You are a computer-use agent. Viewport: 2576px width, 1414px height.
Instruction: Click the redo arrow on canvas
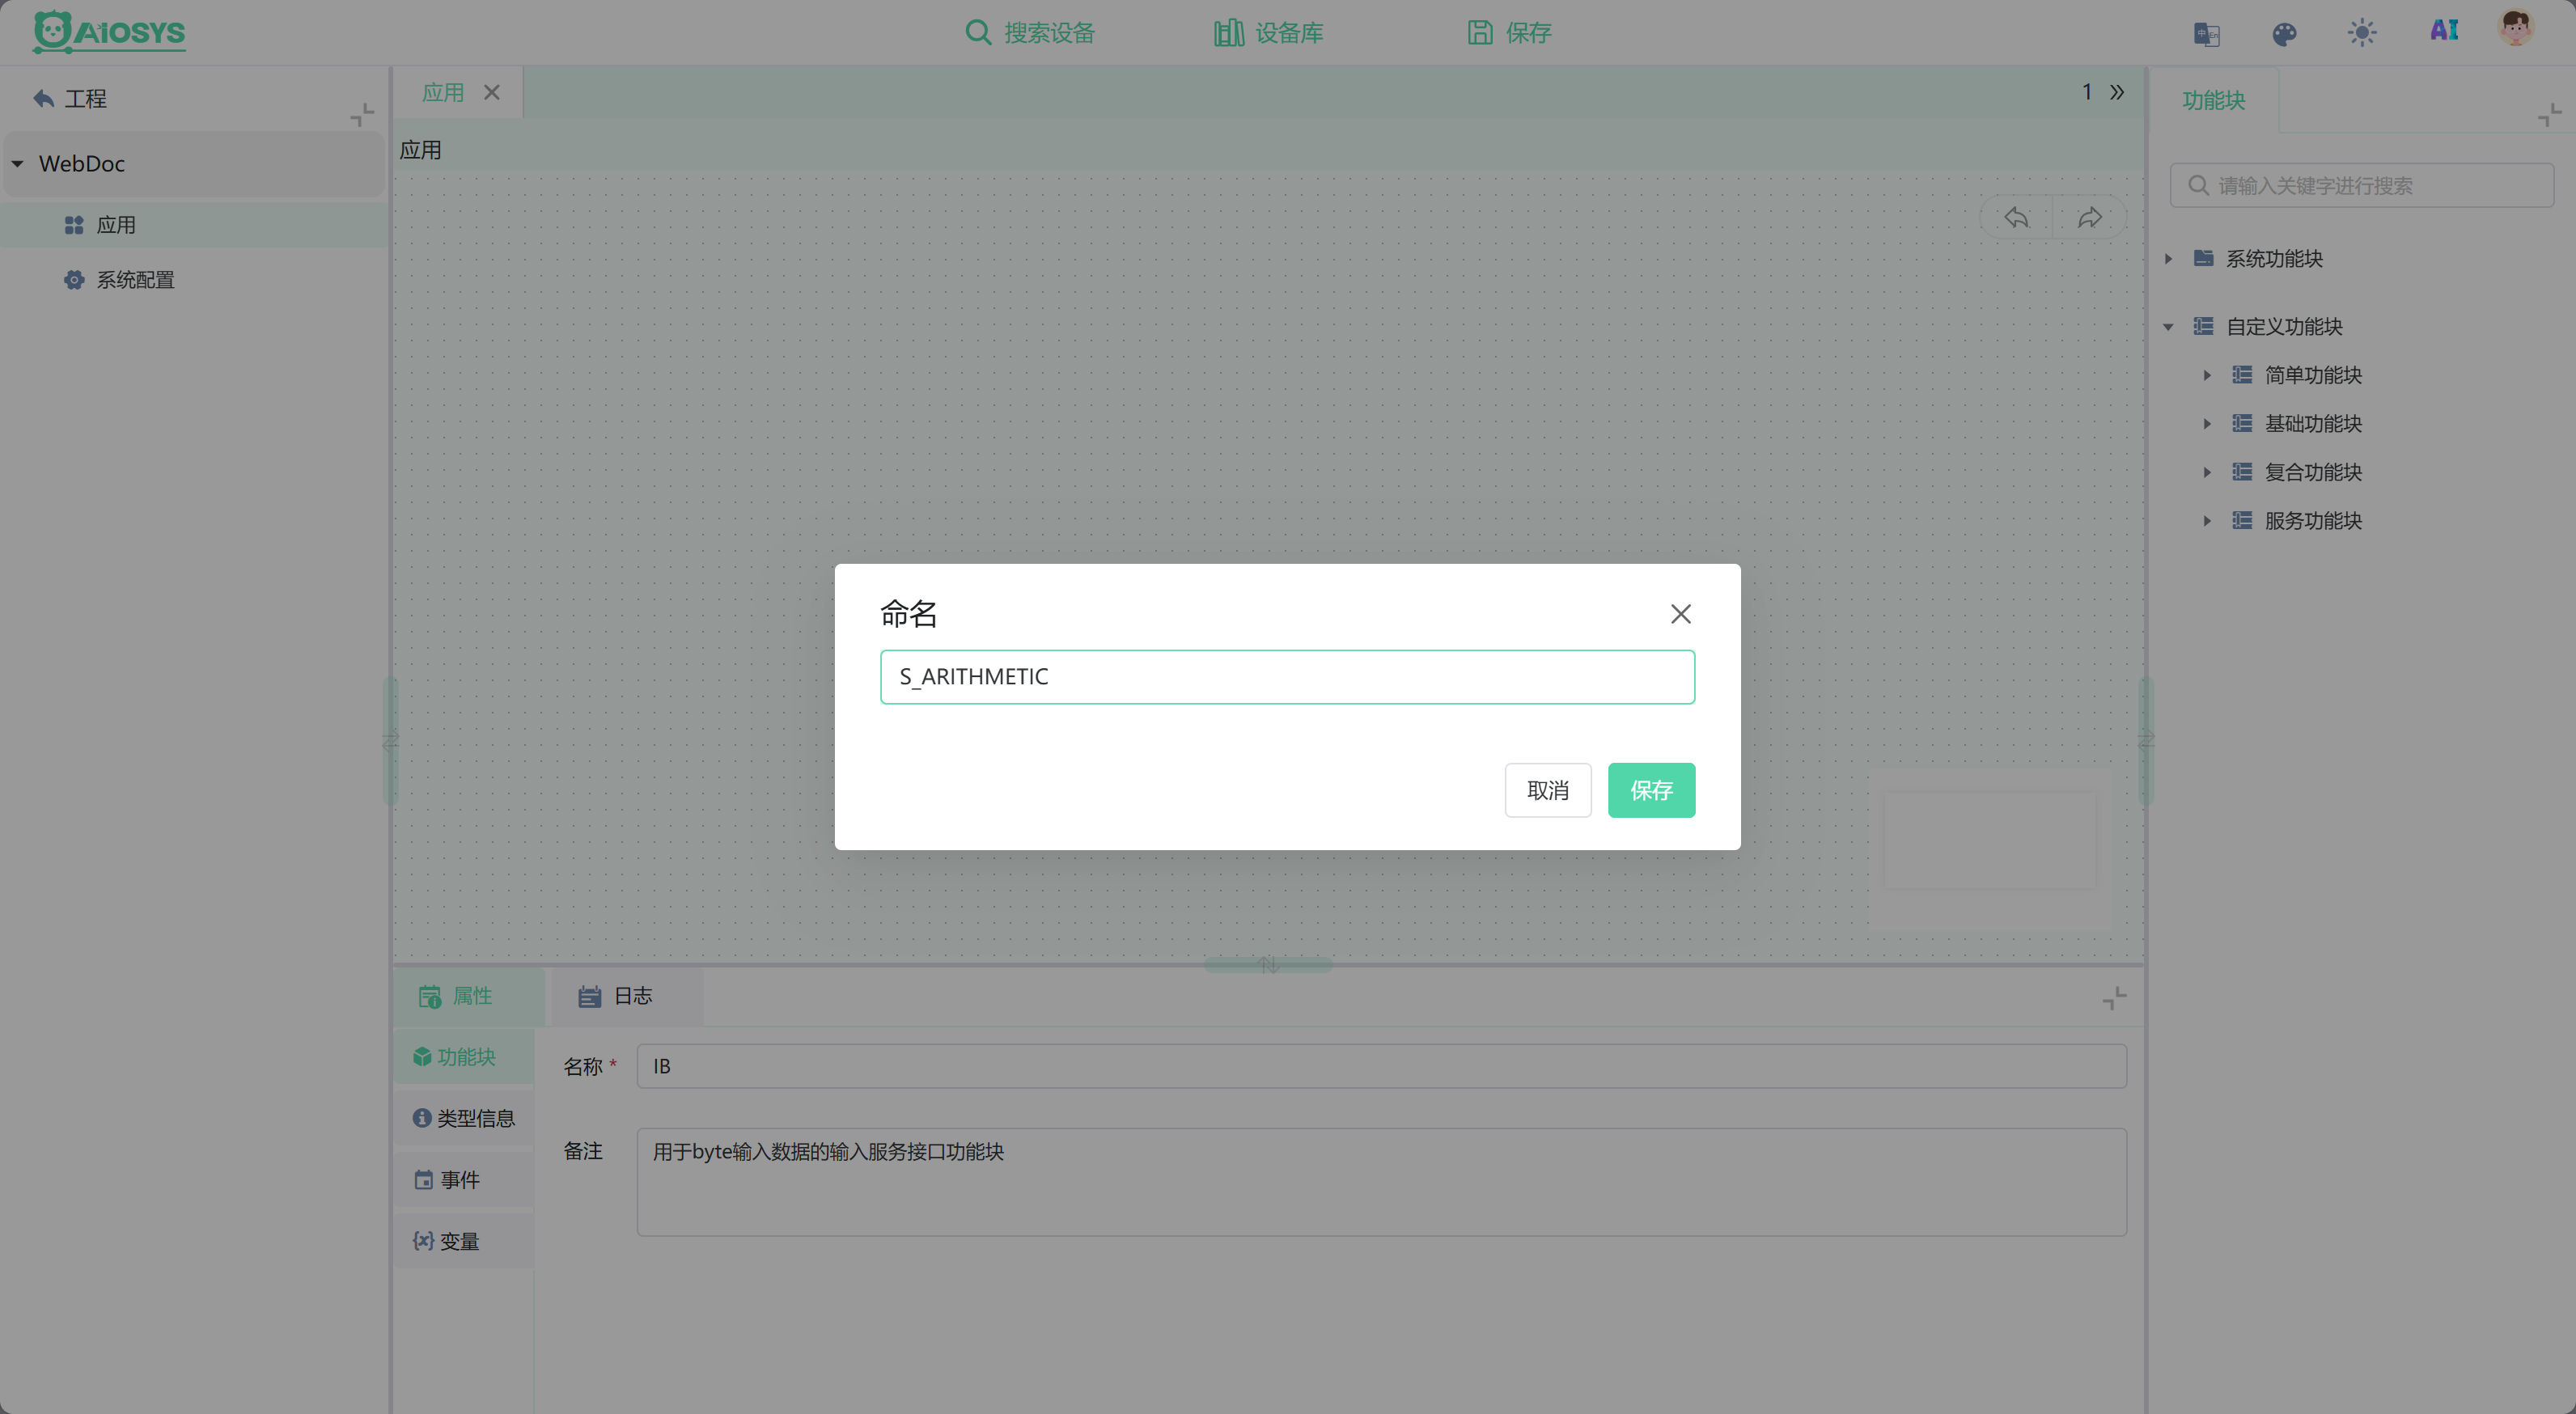tap(2089, 217)
